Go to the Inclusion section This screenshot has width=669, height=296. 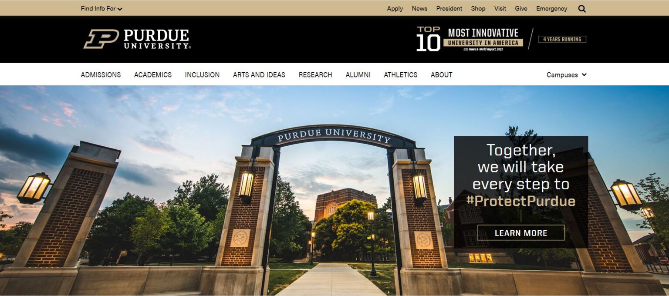202,75
